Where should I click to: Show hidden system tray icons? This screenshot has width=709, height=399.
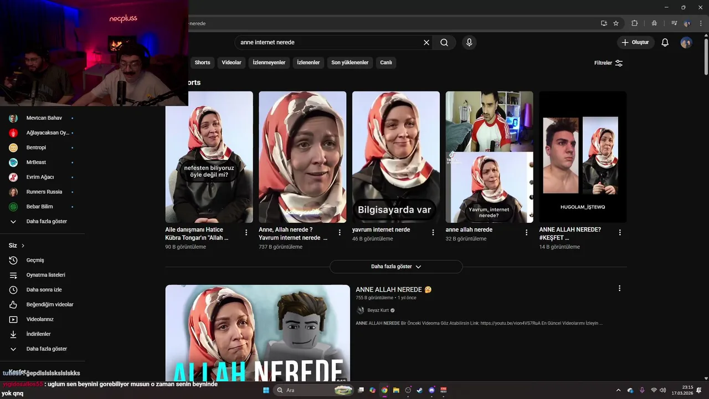(618, 390)
